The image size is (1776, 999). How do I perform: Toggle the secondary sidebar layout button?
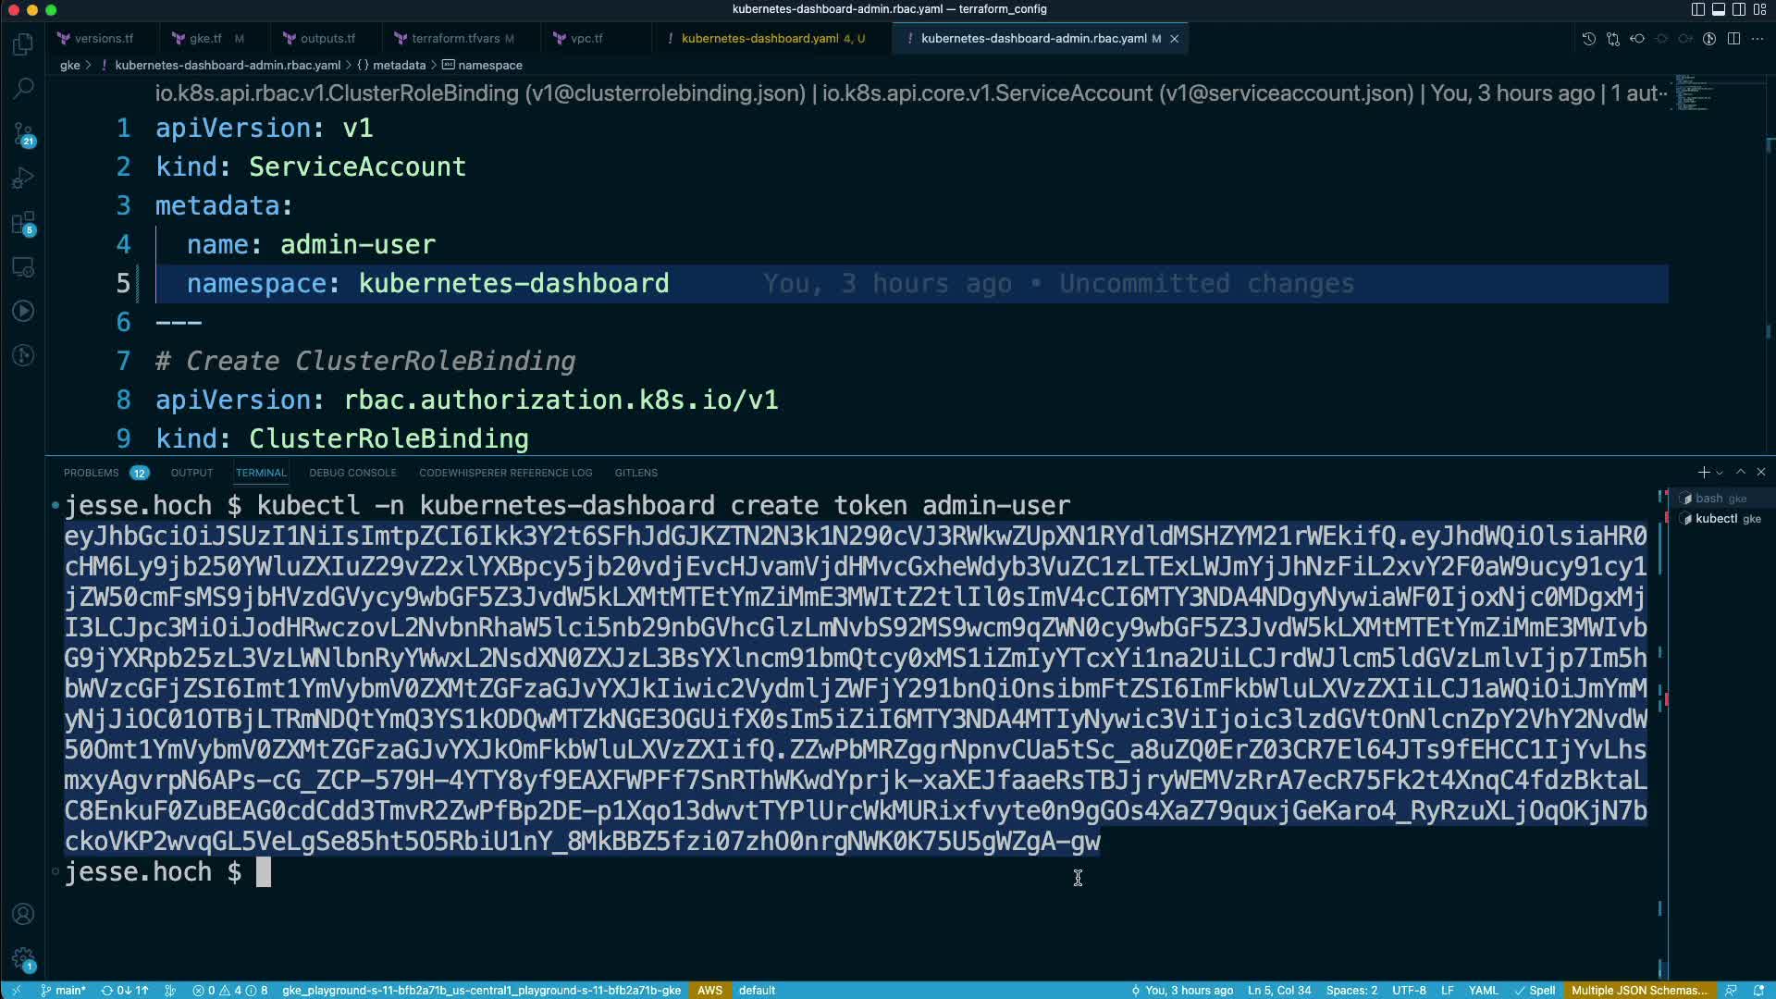coord(1738,9)
